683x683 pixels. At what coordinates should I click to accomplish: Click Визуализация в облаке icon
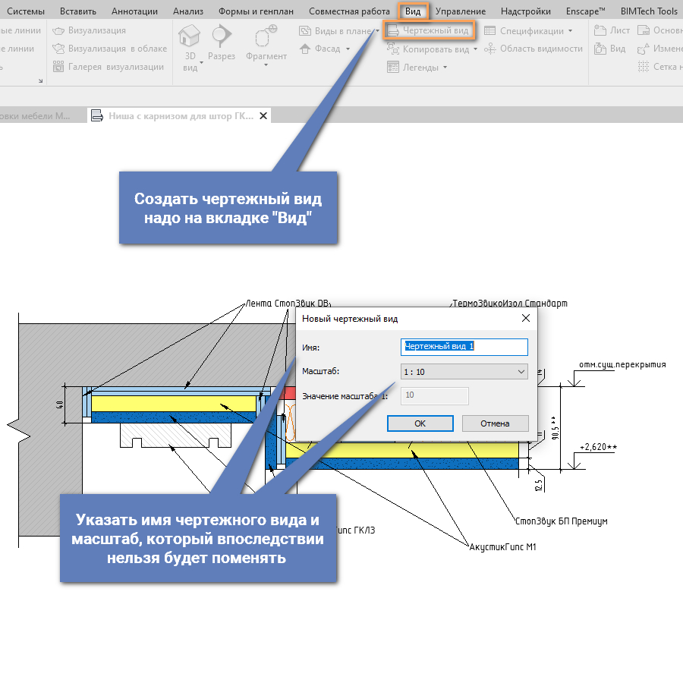(x=58, y=49)
